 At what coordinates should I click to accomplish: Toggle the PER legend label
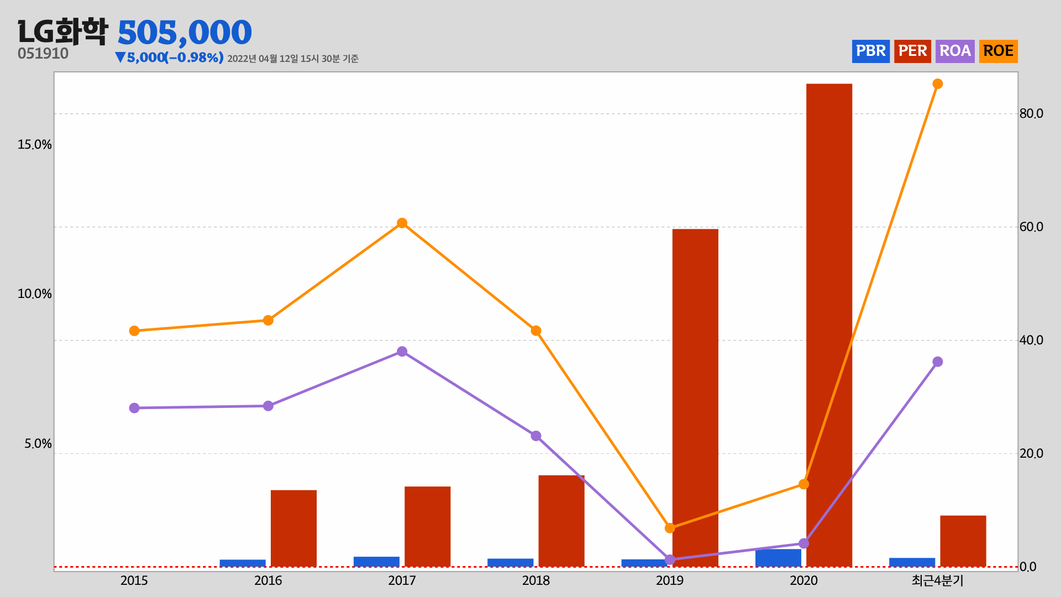coord(912,51)
